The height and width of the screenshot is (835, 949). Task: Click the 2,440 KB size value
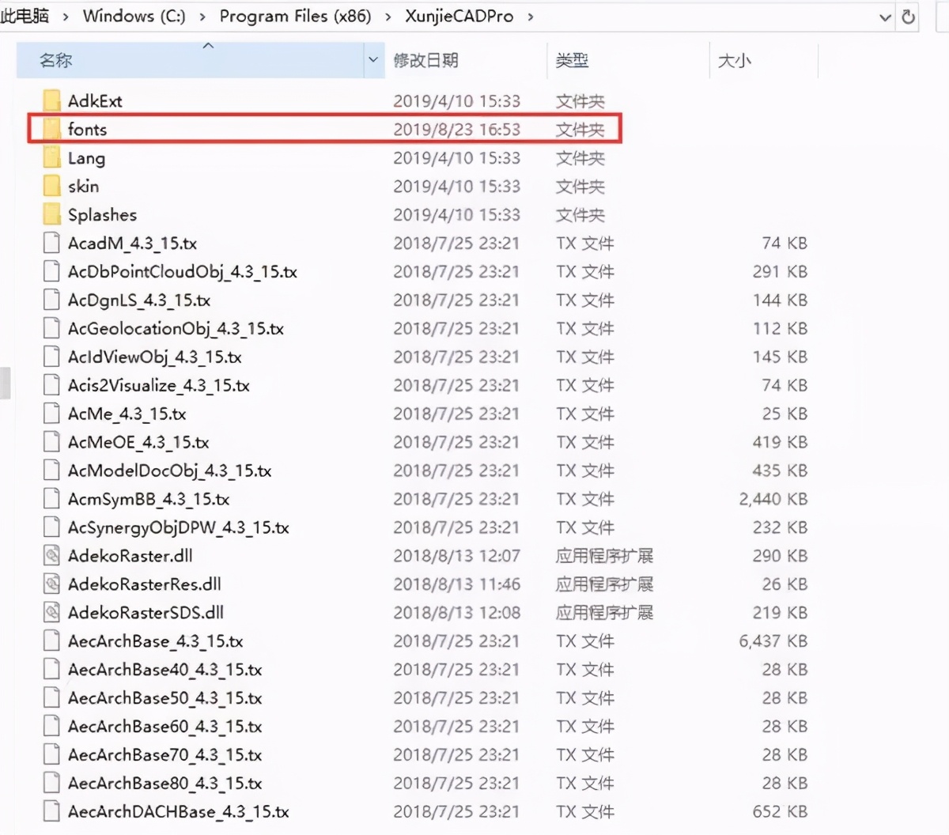(x=773, y=499)
